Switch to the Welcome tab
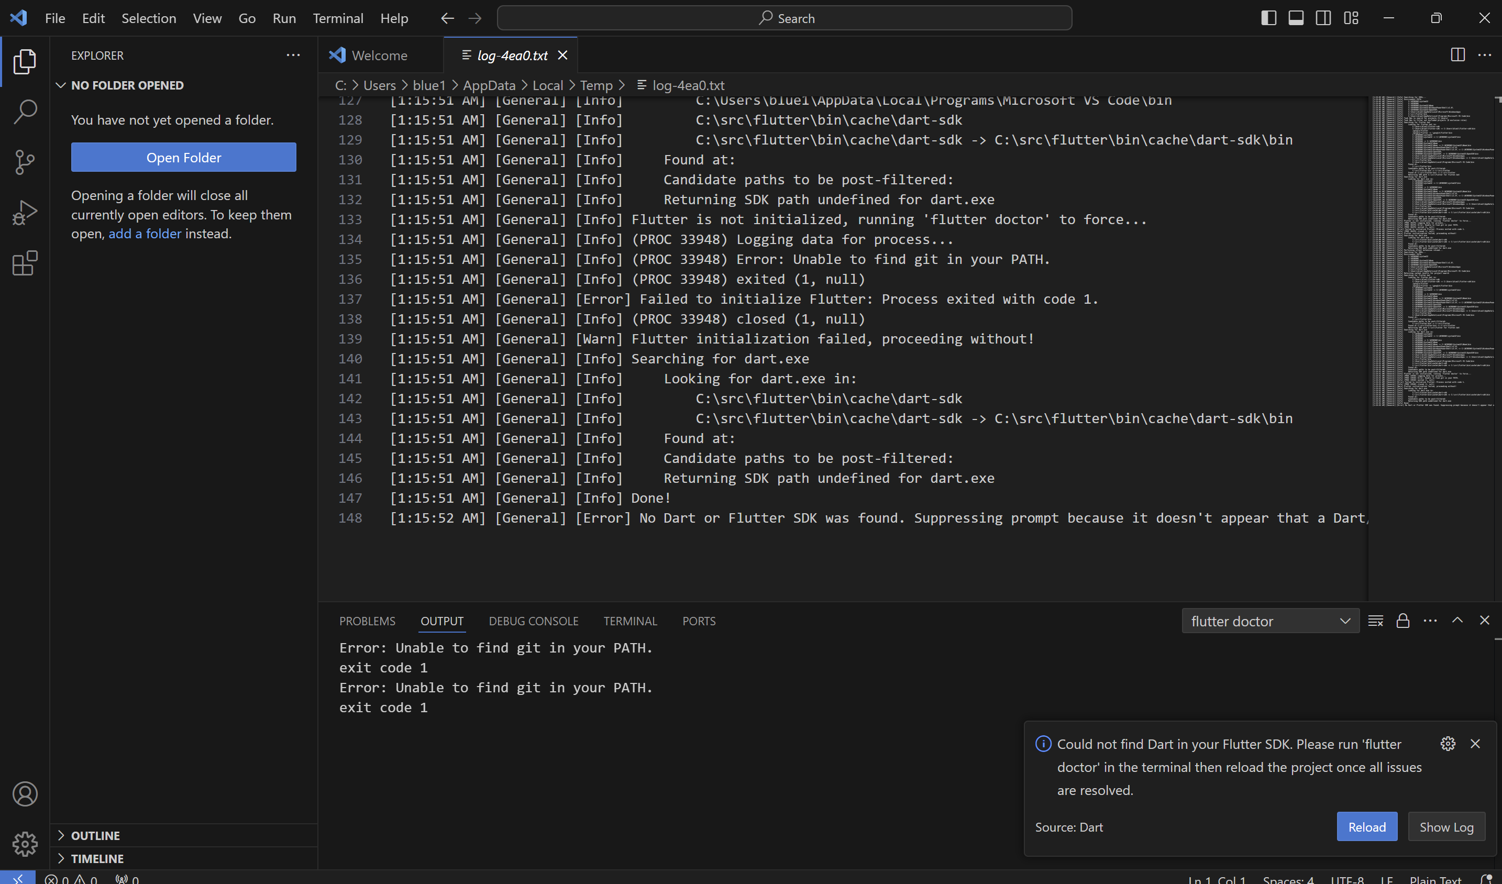This screenshot has width=1502, height=884. click(x=381, y=55)
